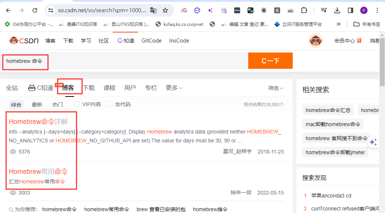Click the floating AI sparkle assistant icon
The height and width of the screenshot is (213, 385).
[373, 142]
